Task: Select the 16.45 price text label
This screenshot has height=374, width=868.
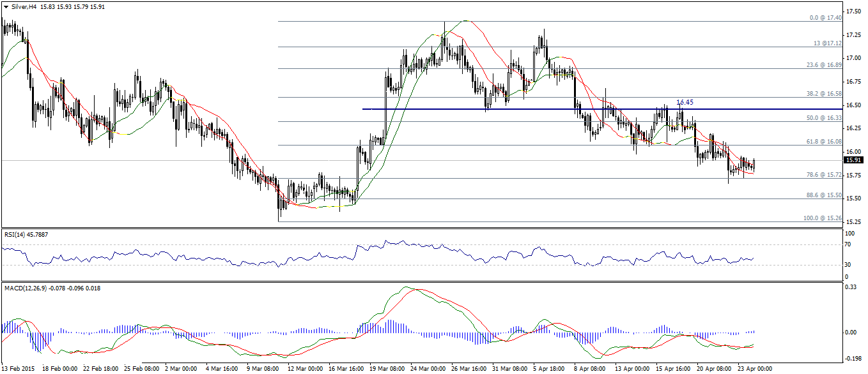Action: [x=685, y=102]
